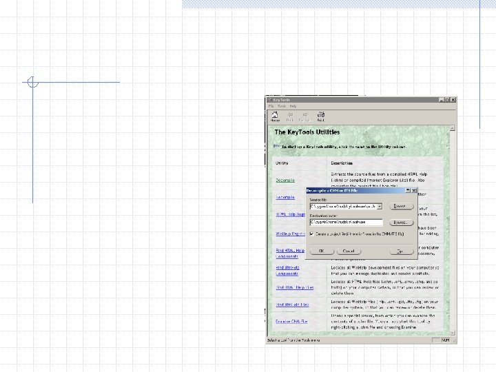Open the Examine CHM File link
The width and height of the screenshot is (496, 372).
[291, 322]
